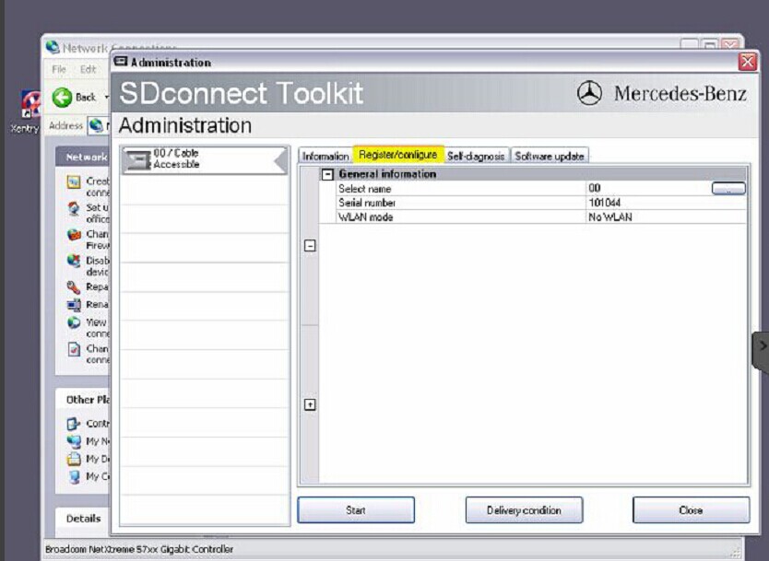Click the Disable network device icon
This screenshot has height=561, width=769.
tap(74, 261)
